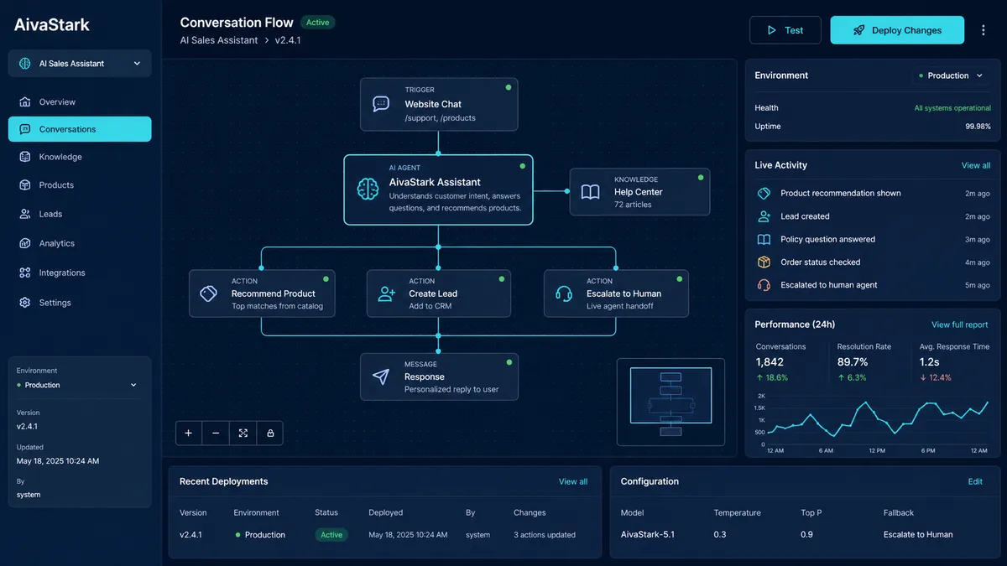
Task: Click the Settings gear icon in sidebar
Action: (23, 302)
